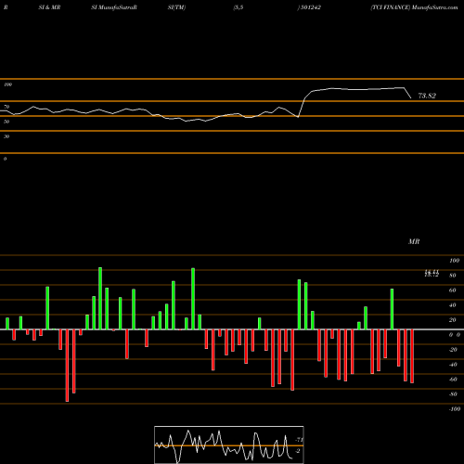This screenshot has height=464, width=464.
Task: Click the "SI(TM)" header label
Action: coord(176,7)
